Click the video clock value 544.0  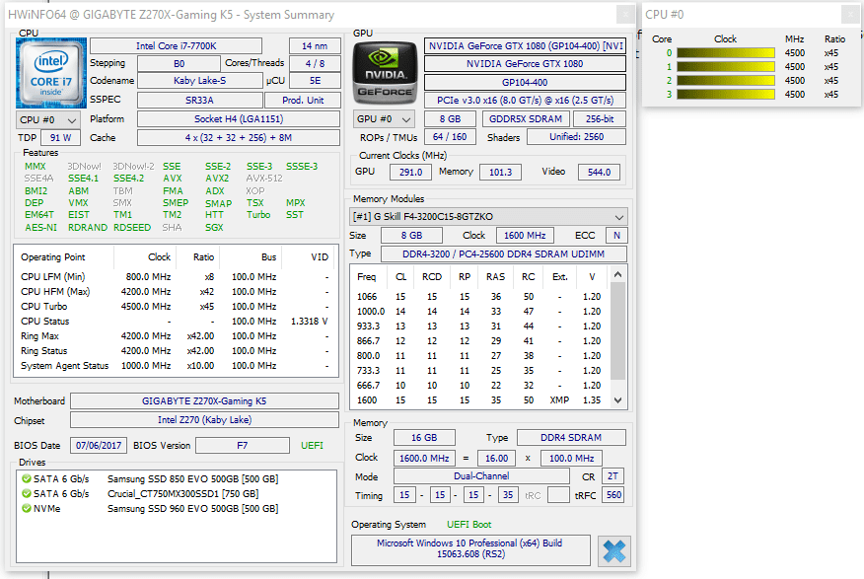599,172
